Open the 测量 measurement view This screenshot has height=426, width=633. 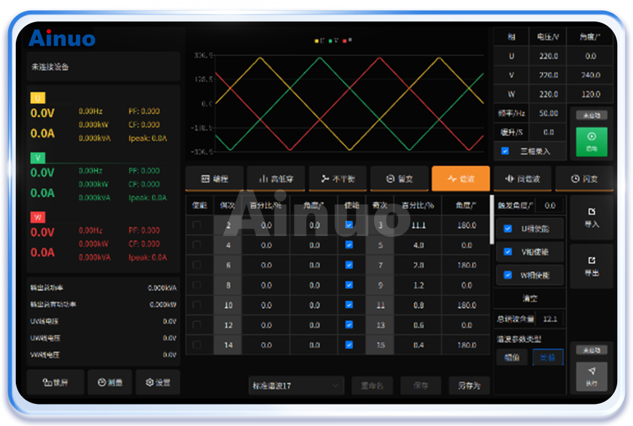tap(110, 382)
